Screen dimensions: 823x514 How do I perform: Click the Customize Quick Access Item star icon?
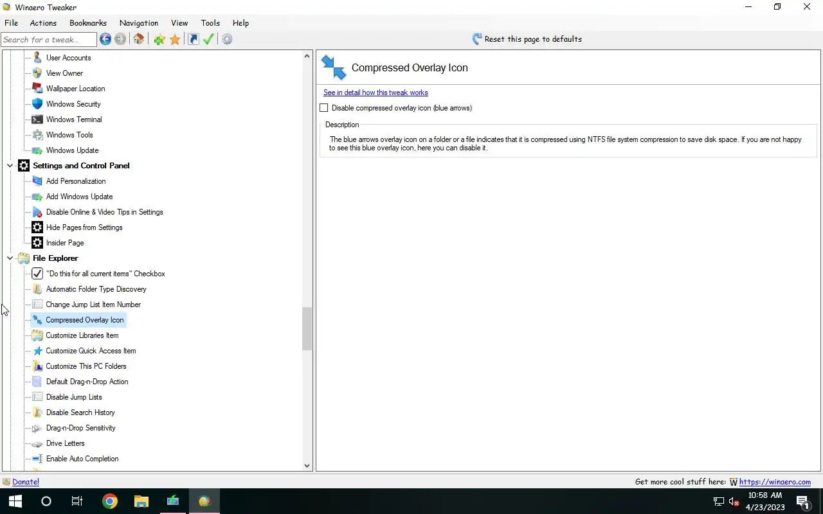click(x=37, y=351)
